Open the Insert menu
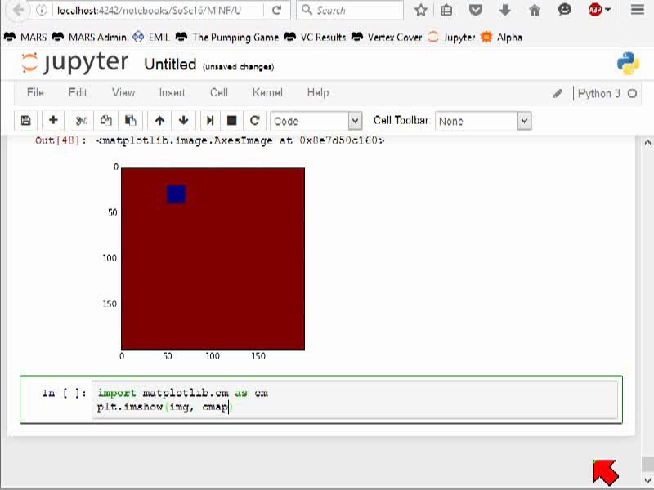The width and height of the screenshot is (654, 490). (172, 92)
